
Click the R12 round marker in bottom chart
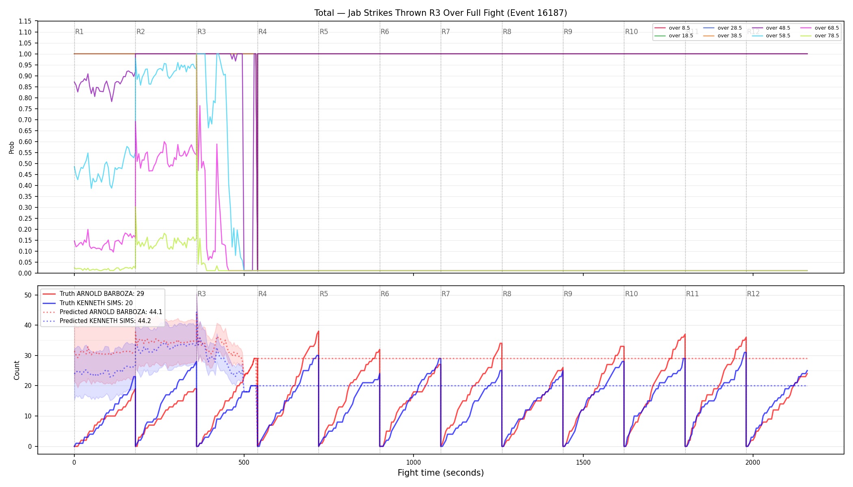753,294
